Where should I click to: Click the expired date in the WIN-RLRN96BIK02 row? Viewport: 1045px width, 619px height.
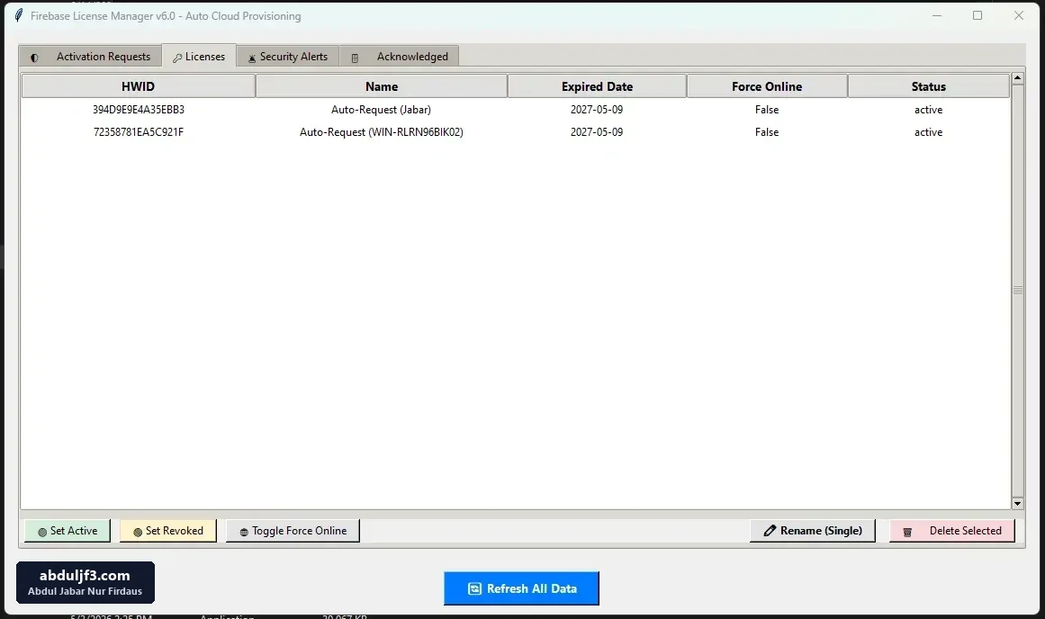point(597,132)
